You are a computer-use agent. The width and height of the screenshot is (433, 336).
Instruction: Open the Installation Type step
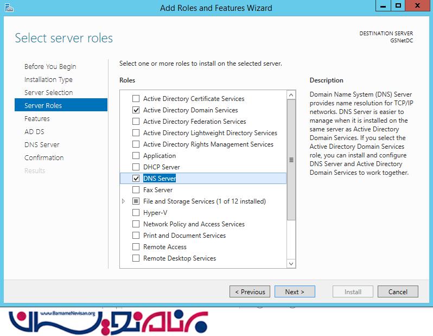click(48, 80)
